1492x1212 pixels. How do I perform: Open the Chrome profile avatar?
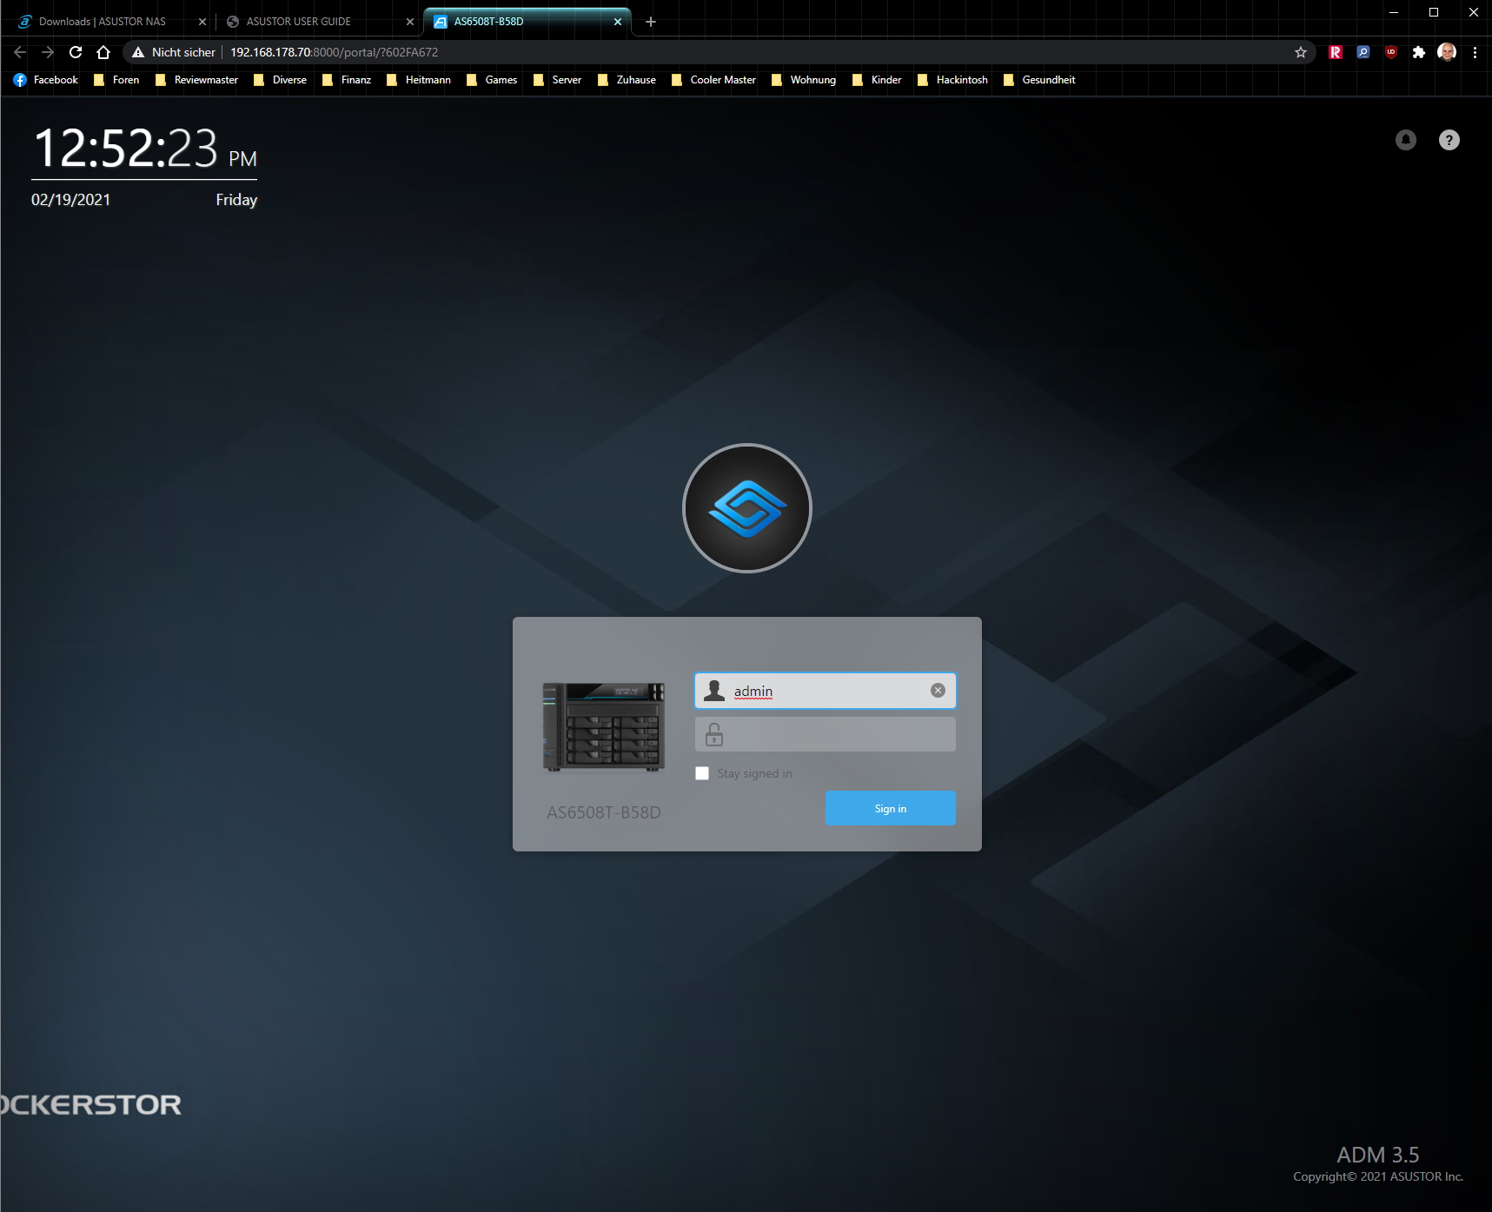coord(1447,52)
